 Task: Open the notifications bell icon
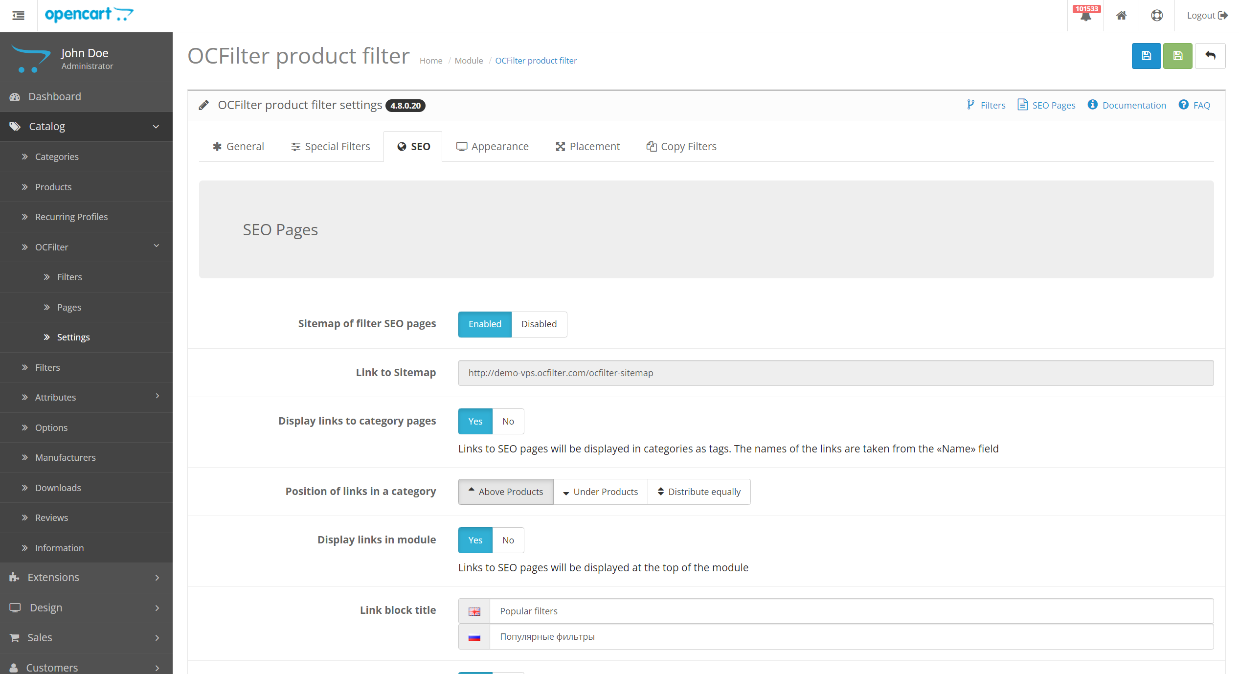pos(1085,16)
